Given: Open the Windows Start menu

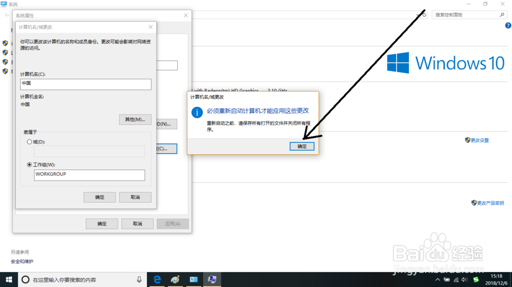Looking at the screenshot, I should [9, 279].
